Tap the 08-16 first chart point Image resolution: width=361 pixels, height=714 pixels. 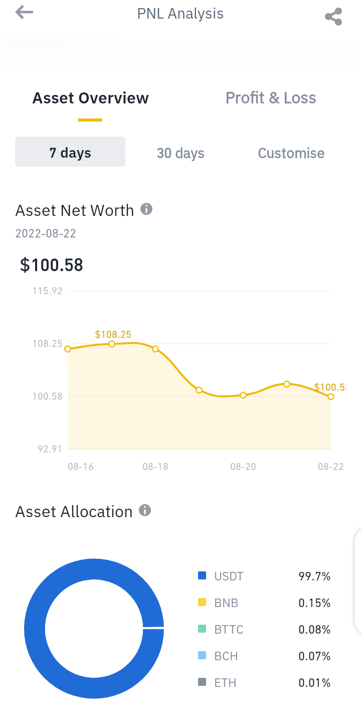click(68, 349)
